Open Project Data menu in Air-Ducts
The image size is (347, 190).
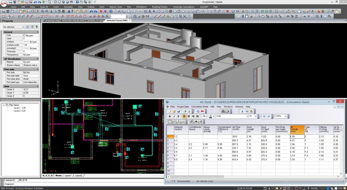183,107
